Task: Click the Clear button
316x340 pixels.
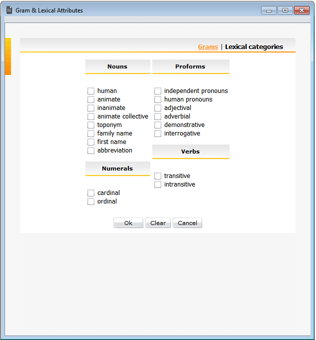Action: (158, 223)
